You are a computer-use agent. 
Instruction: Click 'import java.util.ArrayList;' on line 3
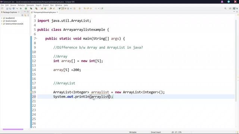(x=64, y=21)
